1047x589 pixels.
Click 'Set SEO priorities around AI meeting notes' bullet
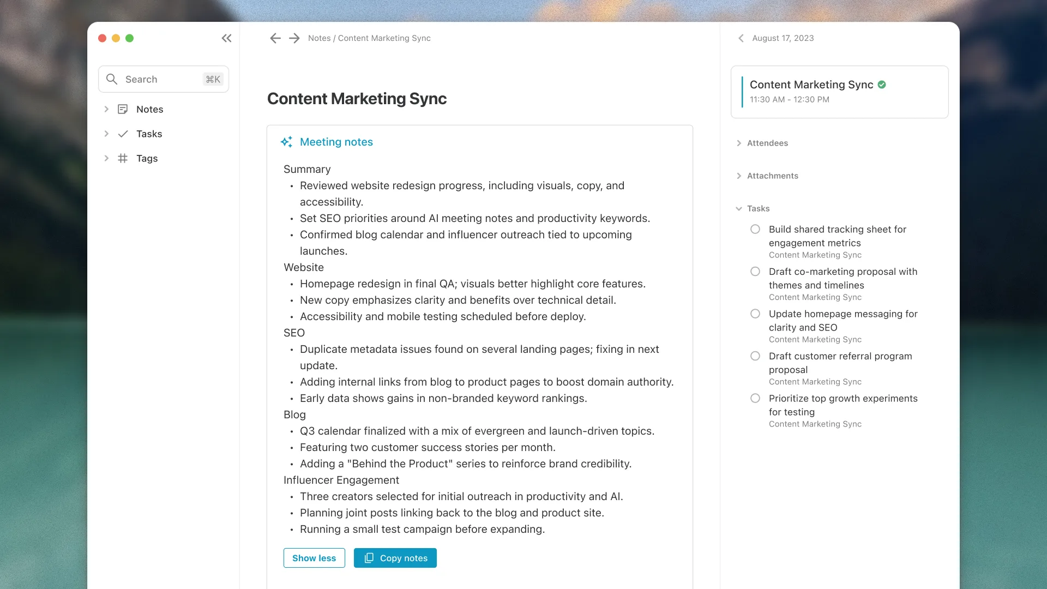click(475, 218)
